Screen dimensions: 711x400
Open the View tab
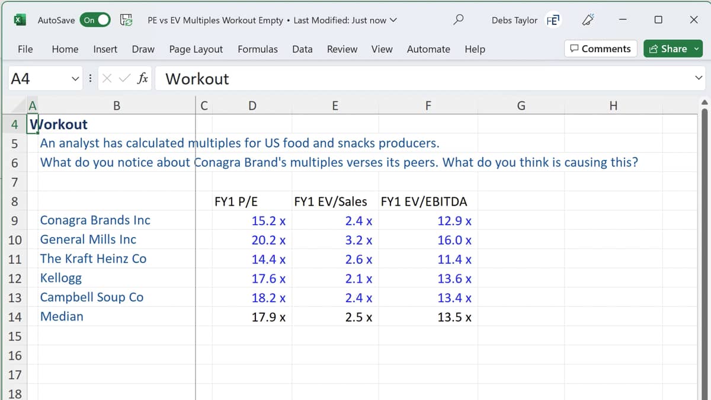point(382,49)
